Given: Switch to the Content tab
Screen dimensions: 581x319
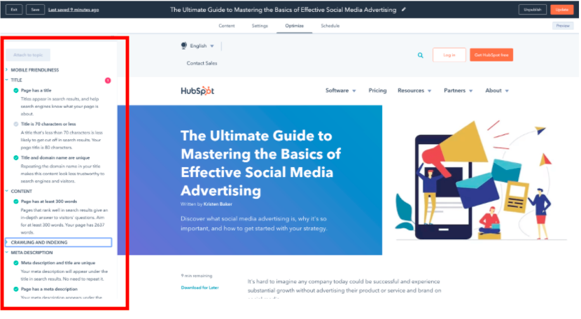Looking at the screenshot, I should 227,26.
